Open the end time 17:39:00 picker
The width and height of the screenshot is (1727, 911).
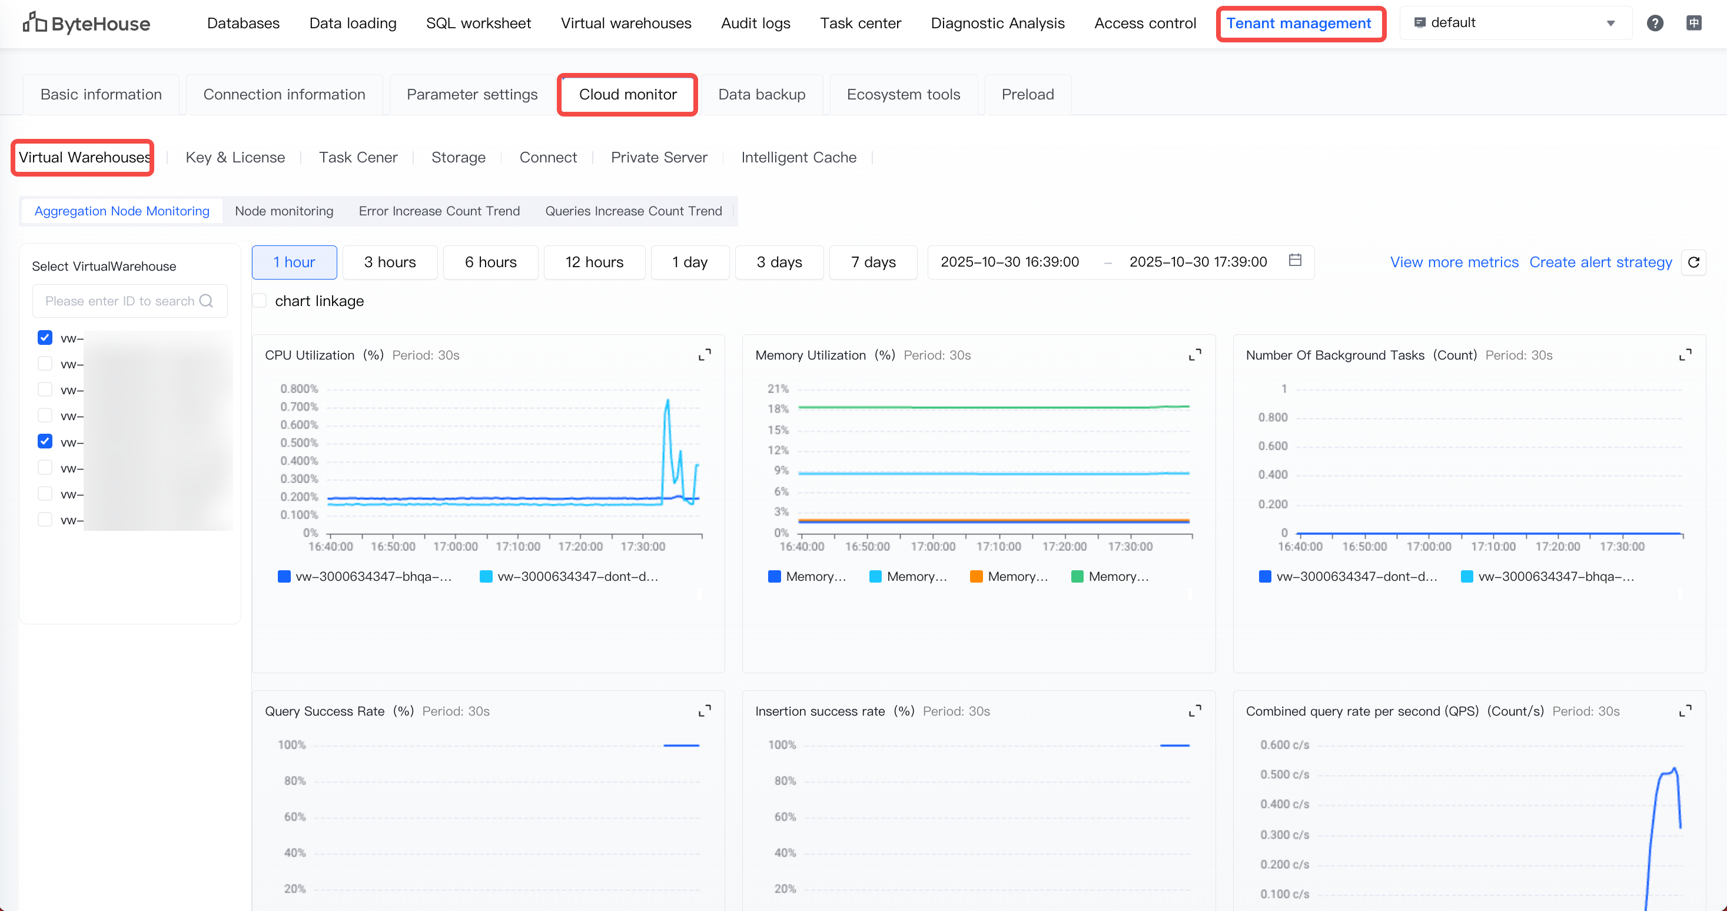1197,262
